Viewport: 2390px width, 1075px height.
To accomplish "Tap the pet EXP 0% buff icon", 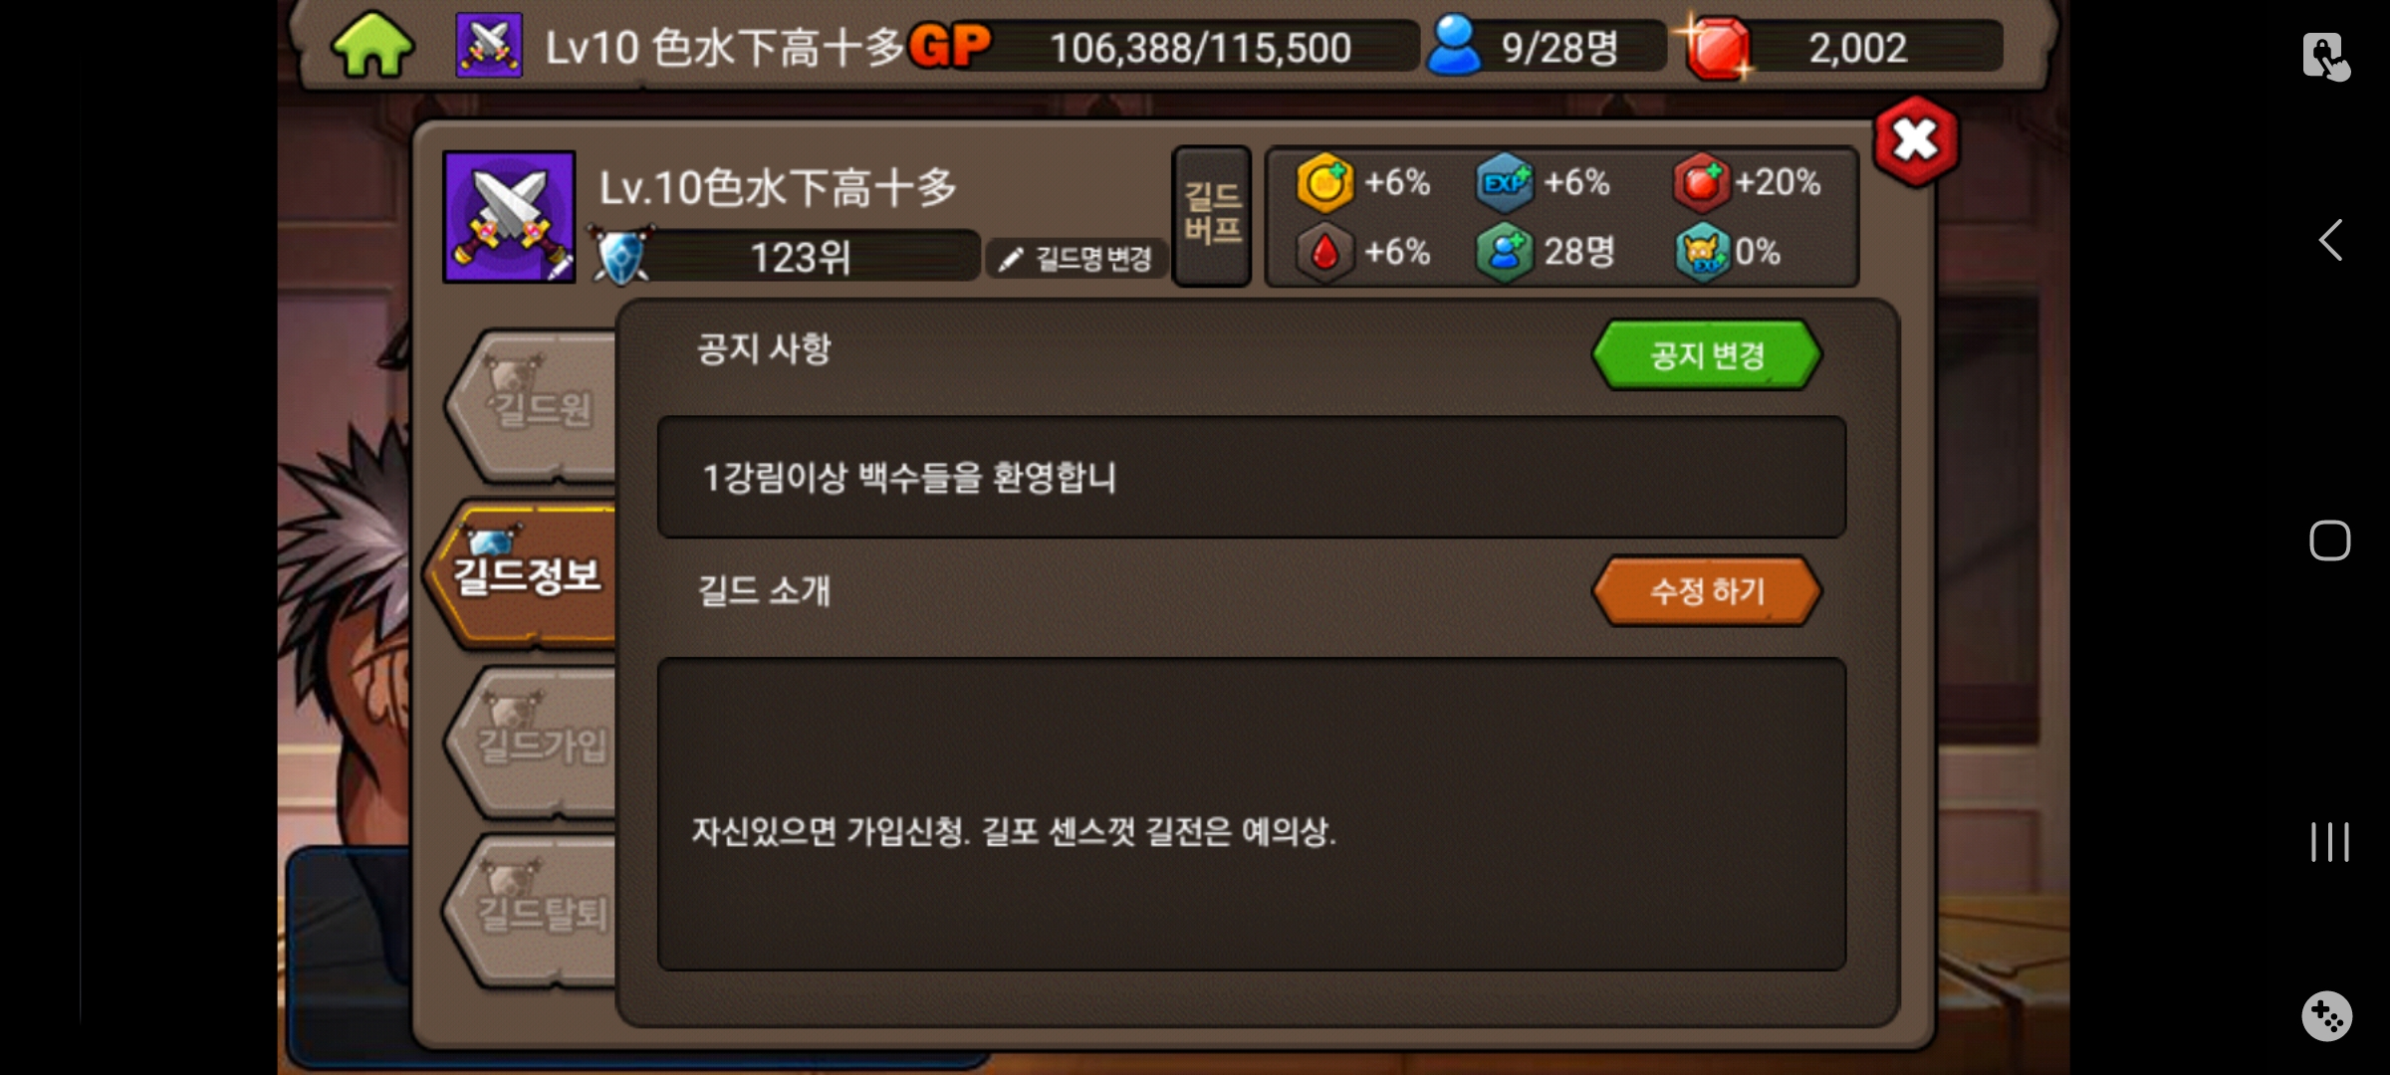I will coord(1702,253).
